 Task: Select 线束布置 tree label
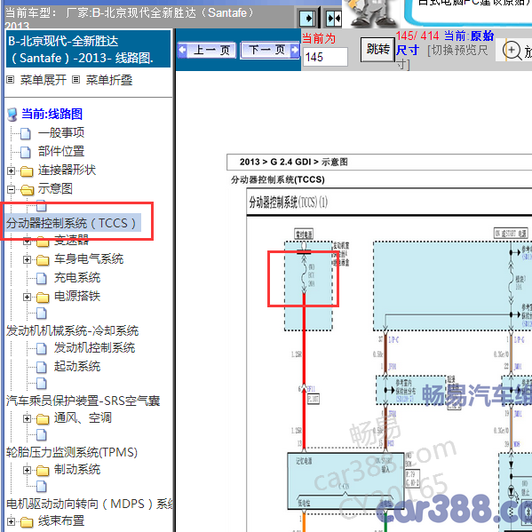[x=61, y=521]
